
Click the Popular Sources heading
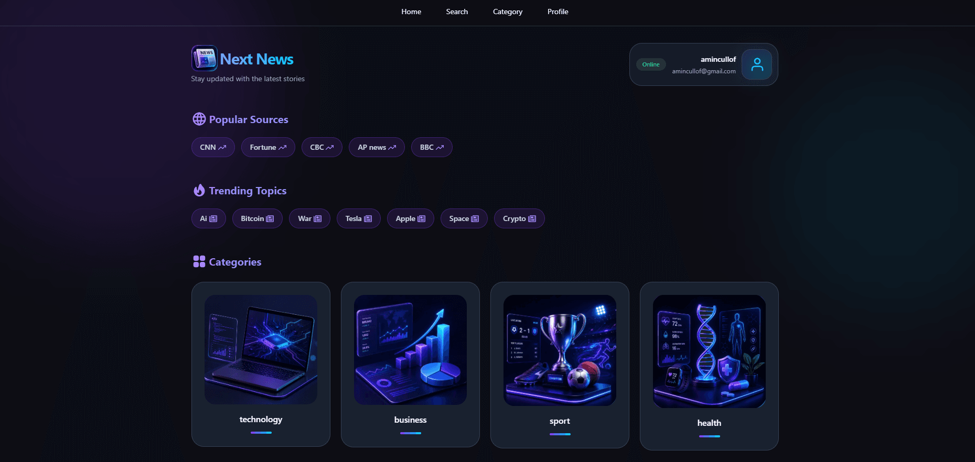(x=249, y=119)
